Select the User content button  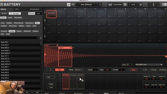(38, 14)
